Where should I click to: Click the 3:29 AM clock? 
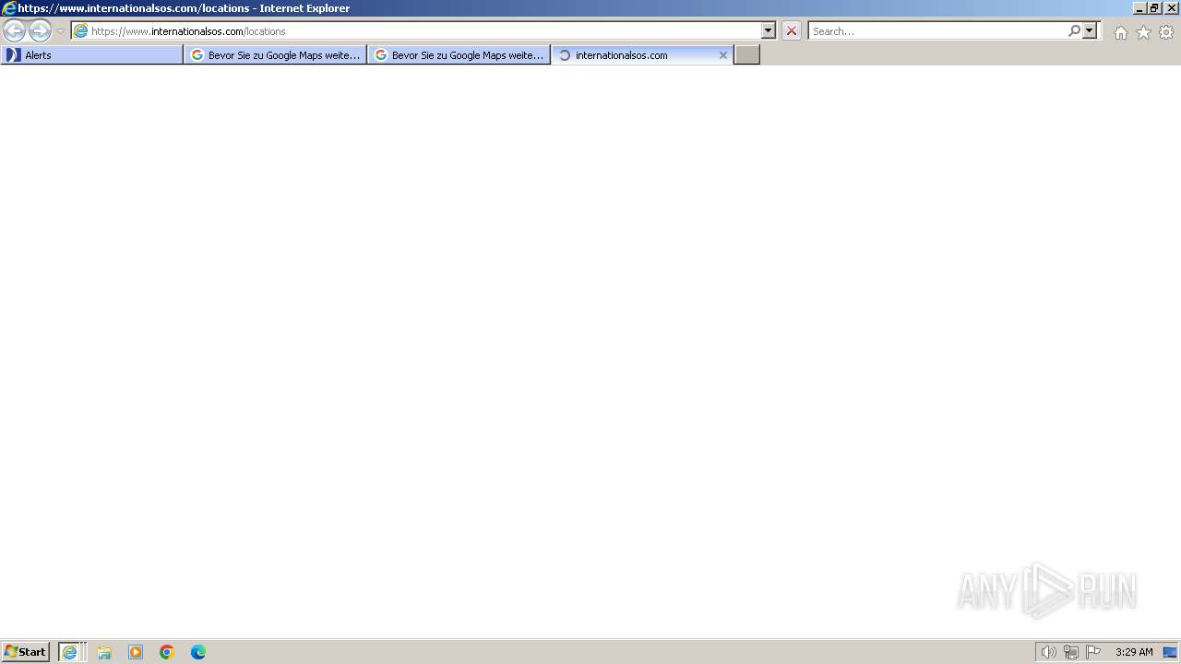point(1134,652)
